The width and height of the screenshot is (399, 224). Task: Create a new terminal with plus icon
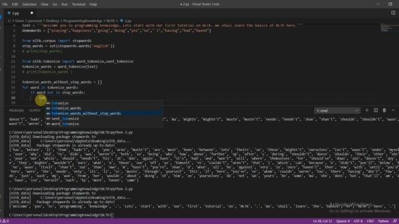coord(367,110)
